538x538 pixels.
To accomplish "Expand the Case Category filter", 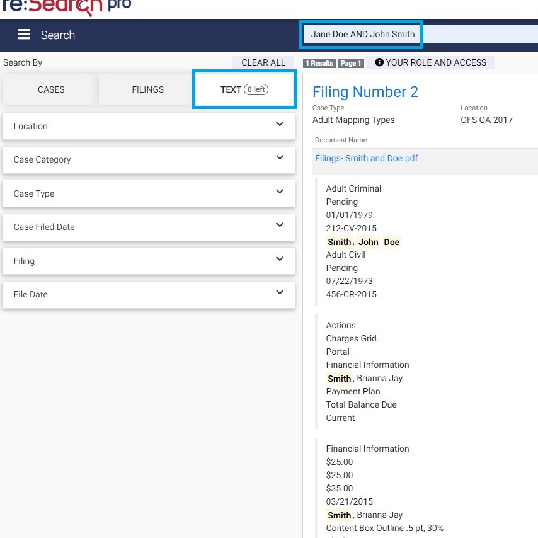I will coord(148,159).
